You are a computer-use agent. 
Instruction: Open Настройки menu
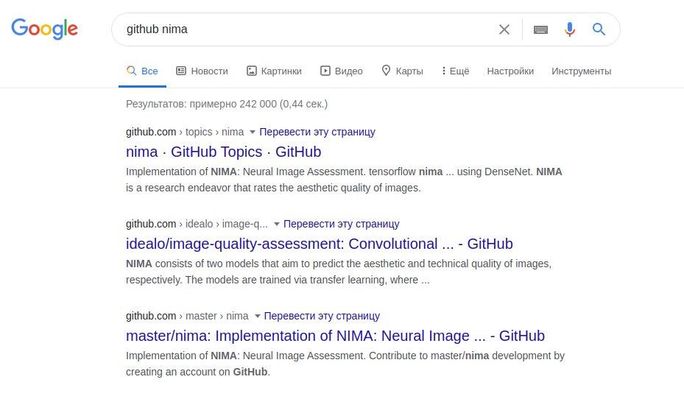click(510, 71)
